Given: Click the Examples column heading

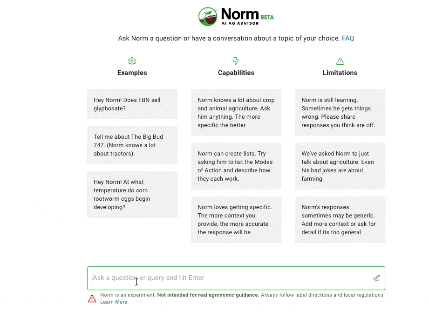Looking at the screenshot, I should tap(132, 73).
